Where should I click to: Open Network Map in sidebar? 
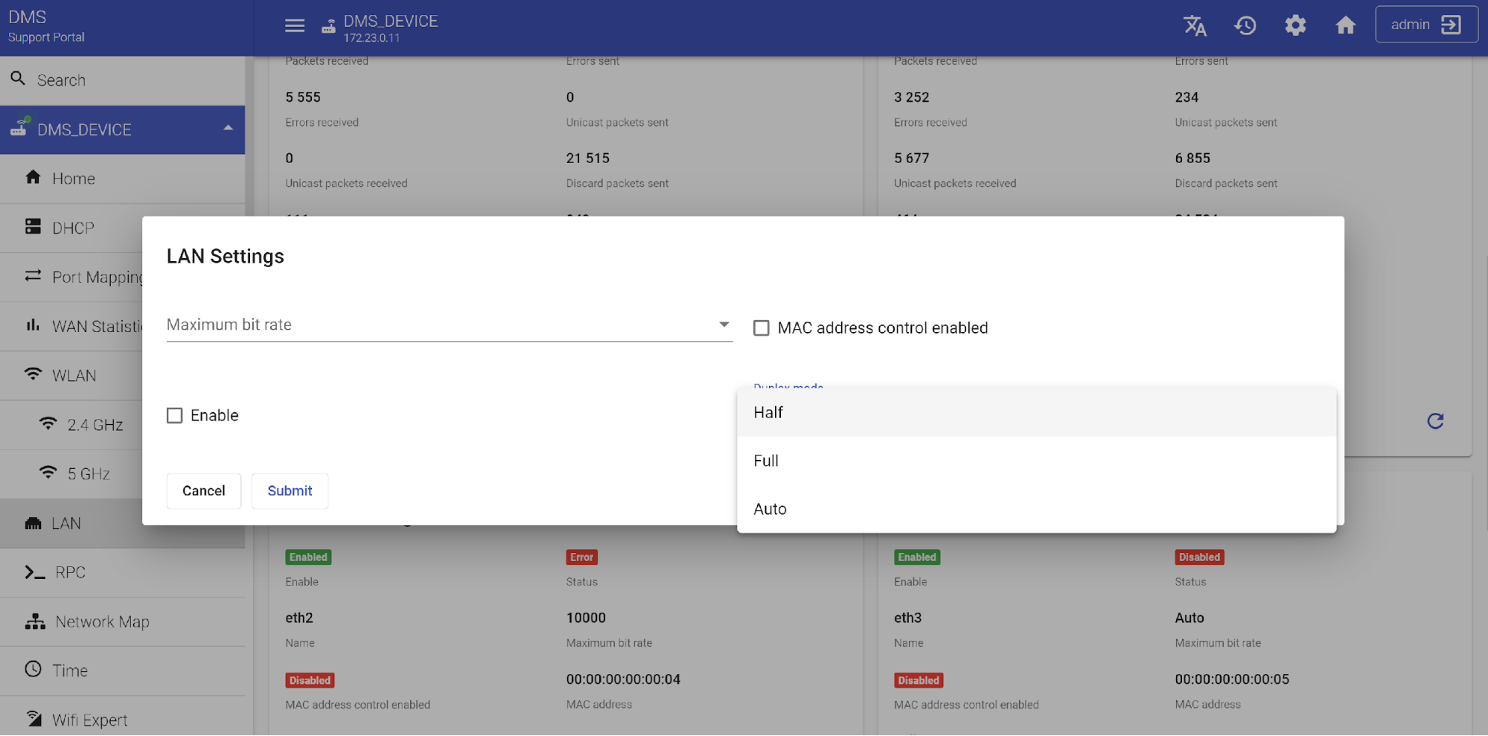point(102,621)
